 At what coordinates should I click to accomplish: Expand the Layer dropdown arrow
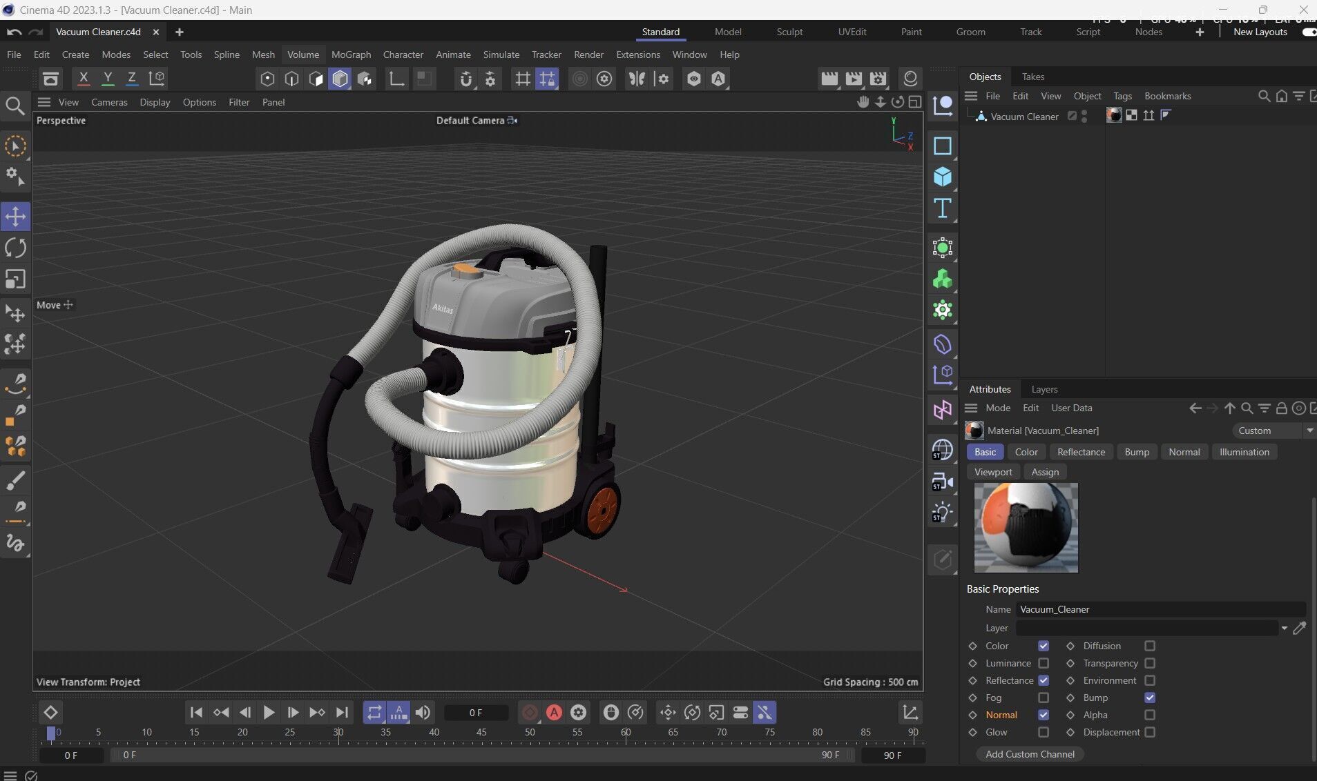tap(1284, 628)
